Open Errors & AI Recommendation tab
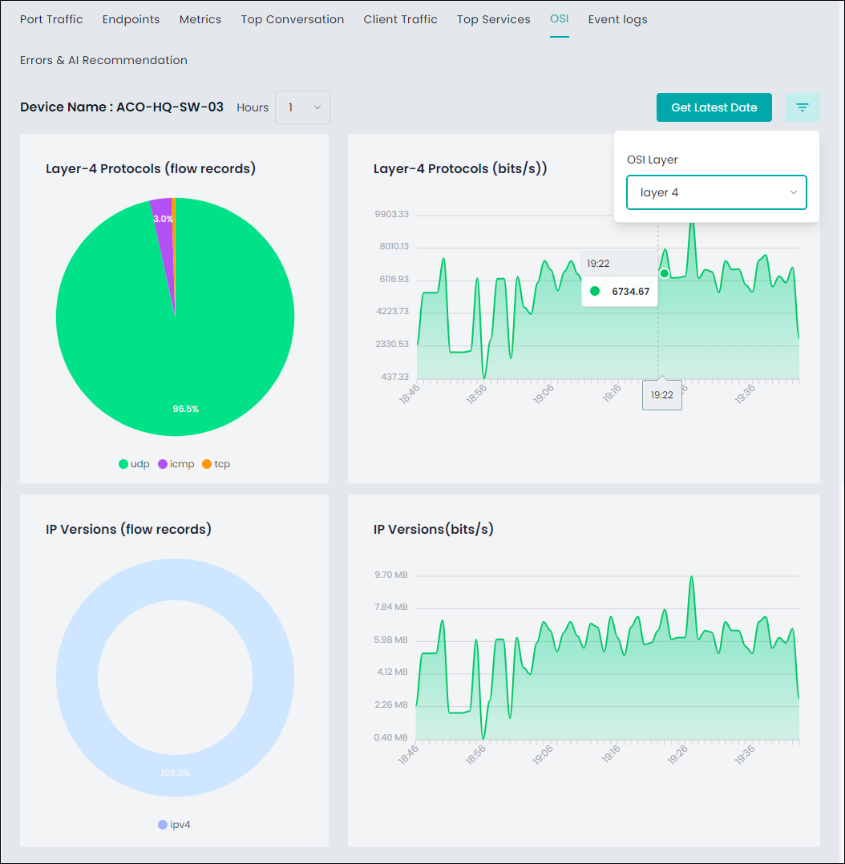Screen dimensions: 845x864 103,60
